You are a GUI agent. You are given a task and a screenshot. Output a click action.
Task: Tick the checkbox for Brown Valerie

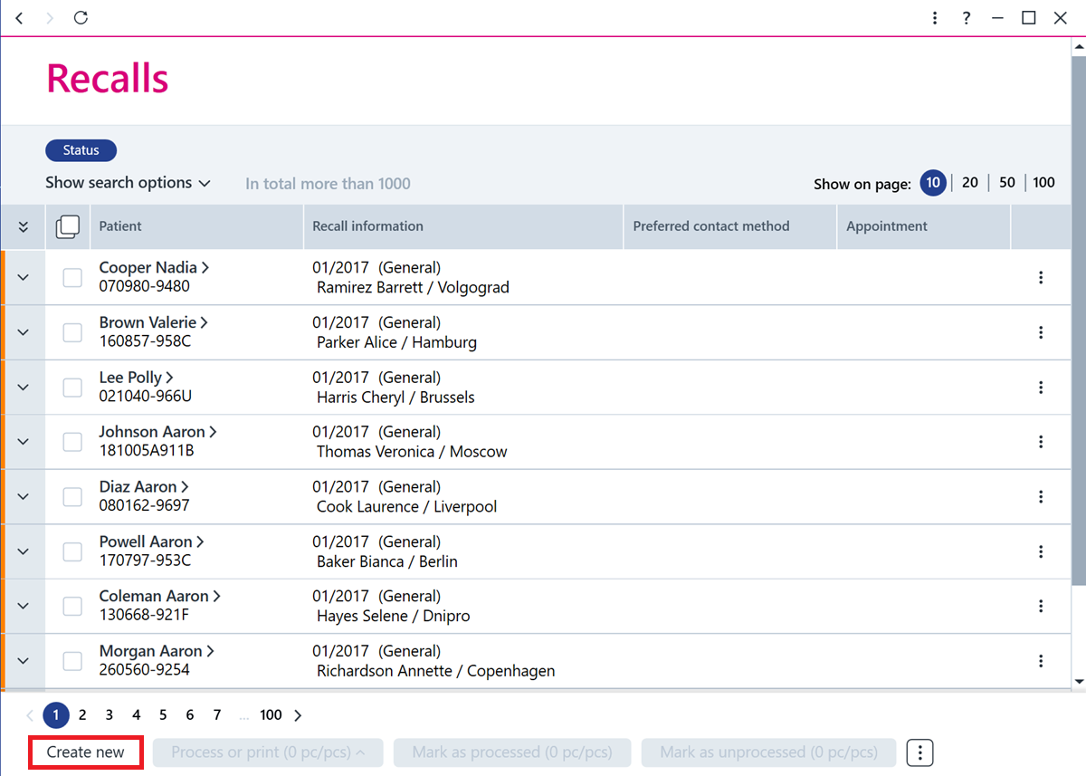coord(72,332)
